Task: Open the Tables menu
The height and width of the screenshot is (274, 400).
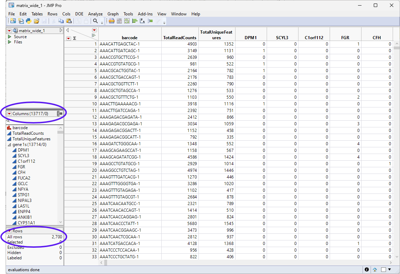Action: [x=37, y=14]
